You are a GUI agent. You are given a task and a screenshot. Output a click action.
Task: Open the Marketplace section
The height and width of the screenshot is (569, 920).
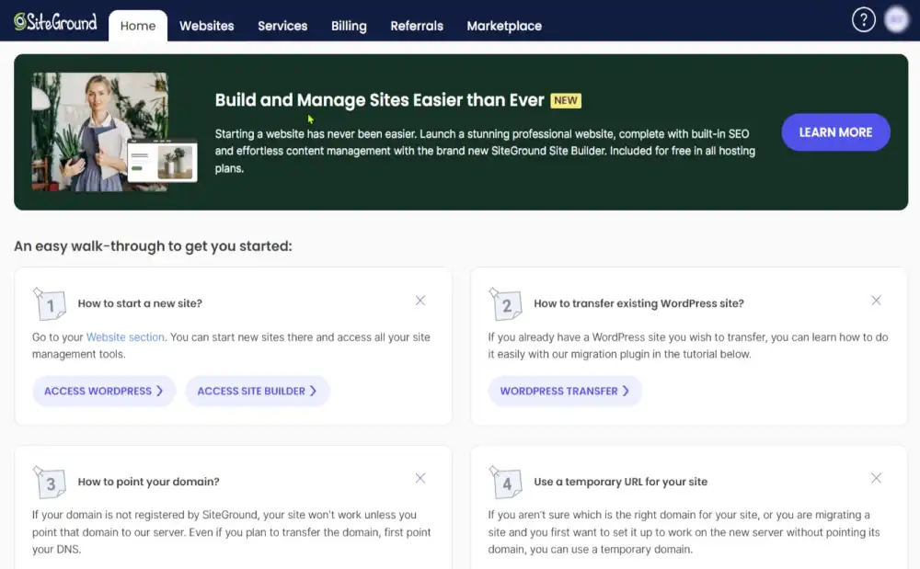coord(504,26)
